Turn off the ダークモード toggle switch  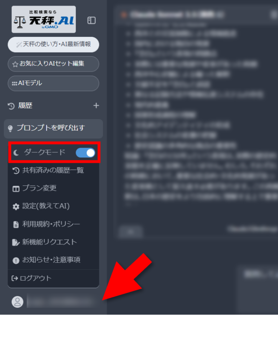point(86,153)
